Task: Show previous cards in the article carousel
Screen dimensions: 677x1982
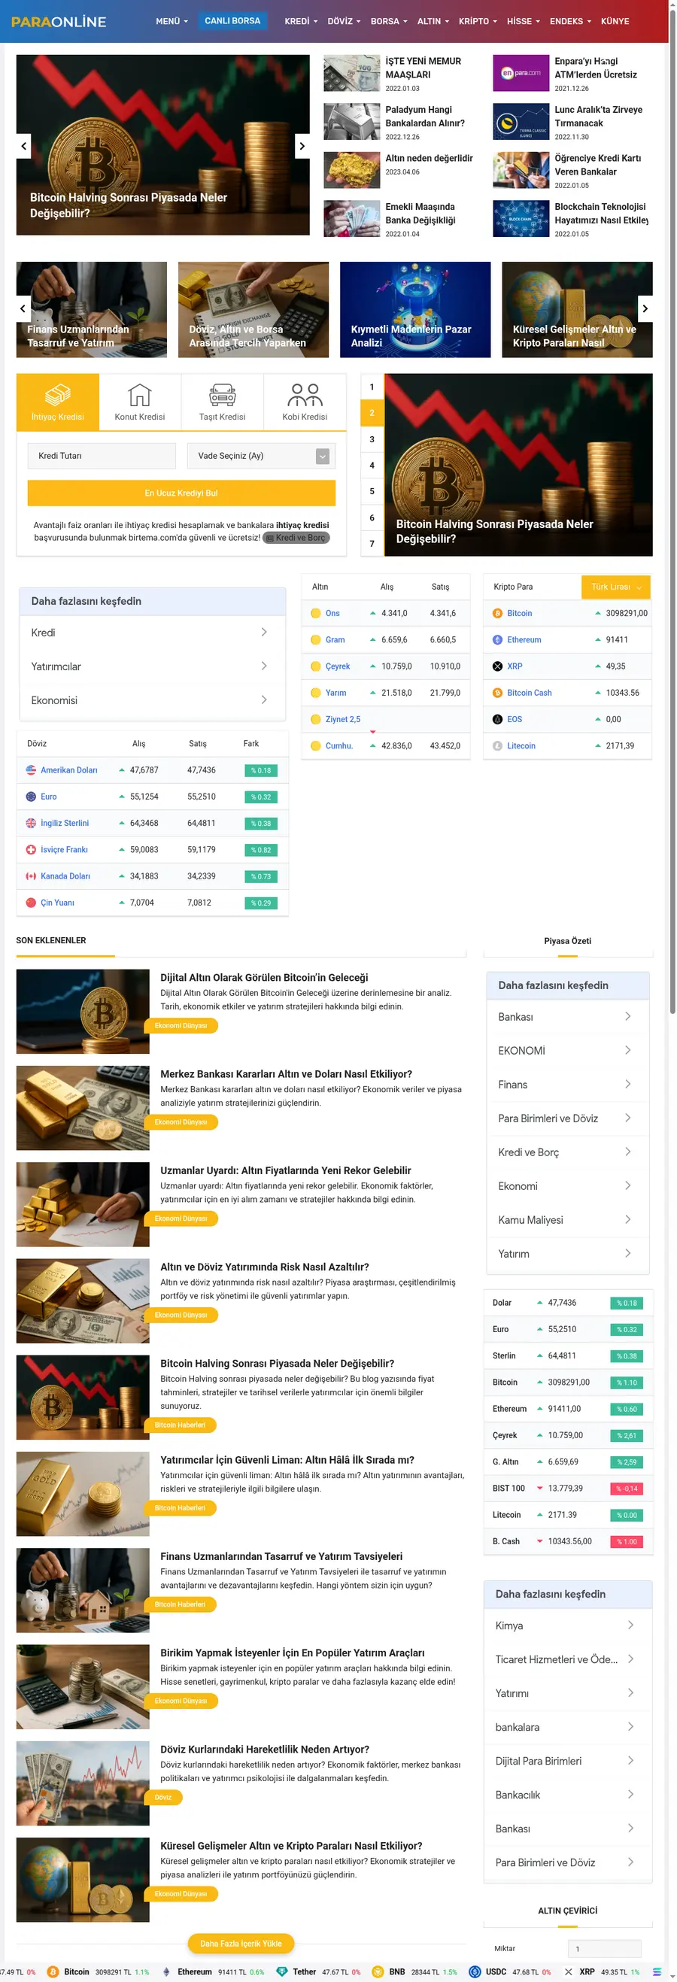Action: click(23, 308)
